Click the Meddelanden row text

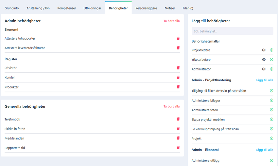(14, 138)
